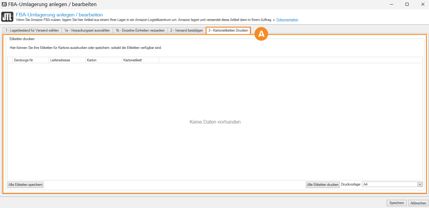The height and width of the screenshot is (208, 429).
Task: Close the FBA-Umlagerung window
Action: [x=423, y=5]
